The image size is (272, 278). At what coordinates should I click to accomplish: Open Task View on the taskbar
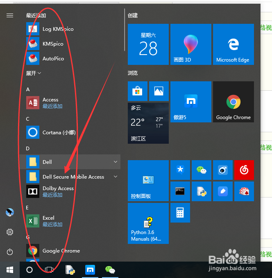49,270
